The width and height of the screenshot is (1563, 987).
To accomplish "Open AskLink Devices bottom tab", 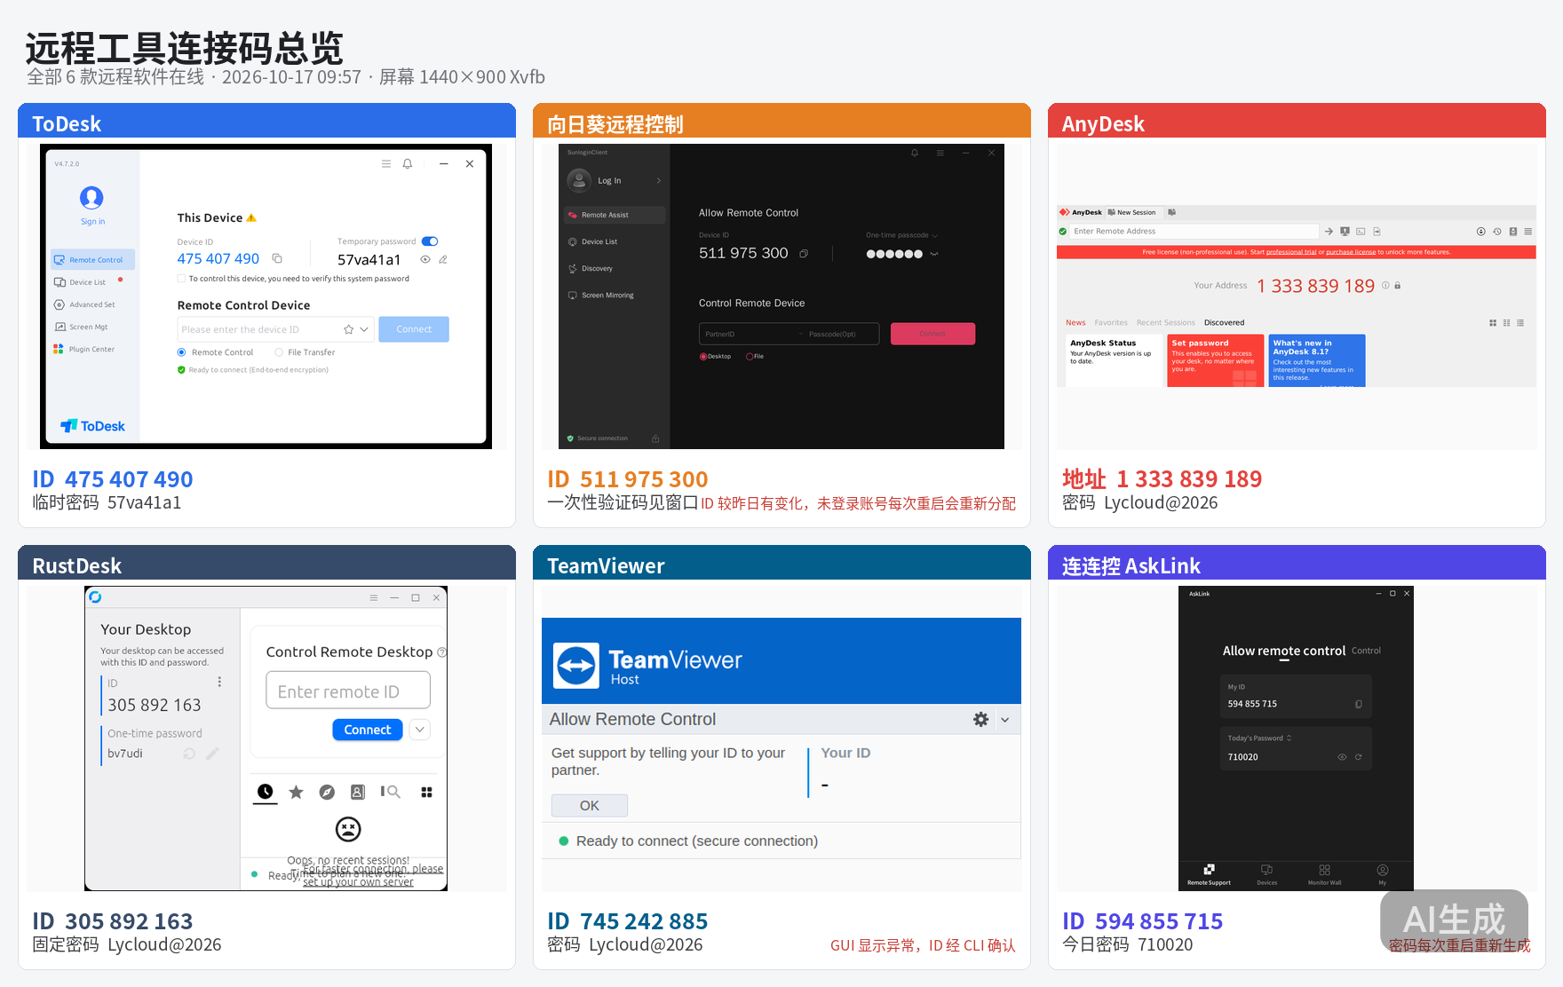I will 1267,874.
